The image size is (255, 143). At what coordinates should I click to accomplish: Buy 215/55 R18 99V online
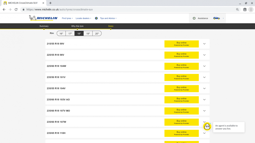pos(182,44)
